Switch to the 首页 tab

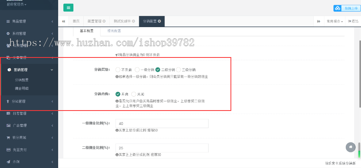click(76, 21)
